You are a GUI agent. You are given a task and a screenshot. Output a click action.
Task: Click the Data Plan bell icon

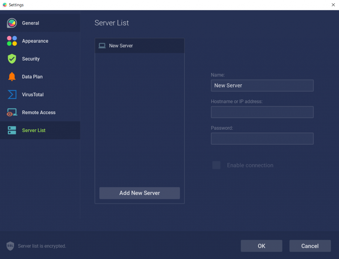coord(12,77)
